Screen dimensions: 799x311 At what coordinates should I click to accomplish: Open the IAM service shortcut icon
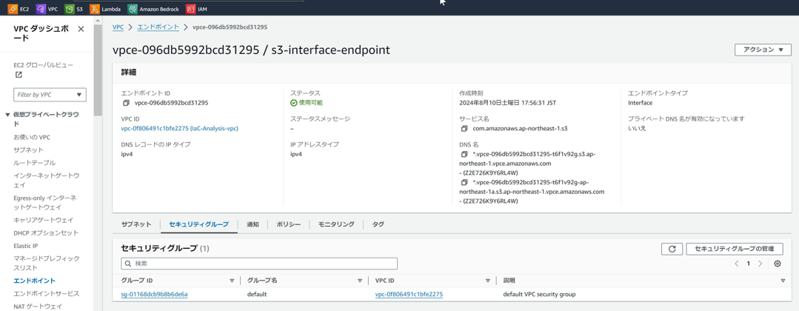pos(190,9)
